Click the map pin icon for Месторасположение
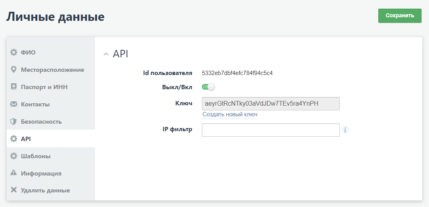This screenshot has height=207, width=429. pyautogui.click(x=14, y=70)
